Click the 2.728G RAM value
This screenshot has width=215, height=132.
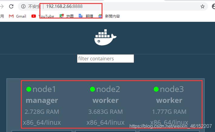[42, 112]
